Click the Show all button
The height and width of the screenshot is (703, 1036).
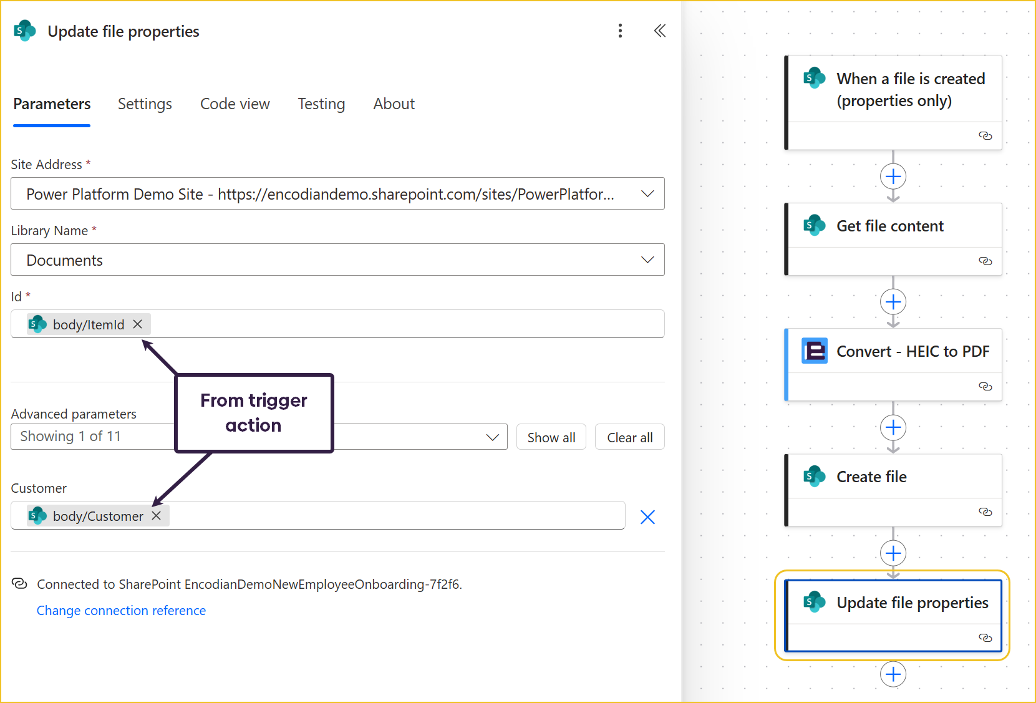tap(551, 437)
